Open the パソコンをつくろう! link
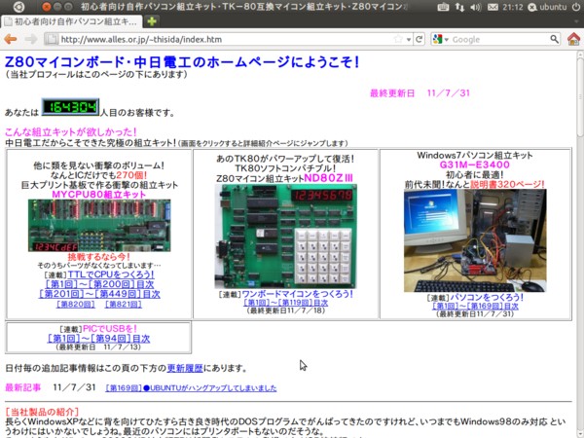 (487, 297)
